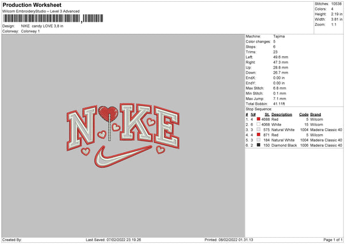Click the Trims value '23'

pyautogui.click(x=275, y=52)
